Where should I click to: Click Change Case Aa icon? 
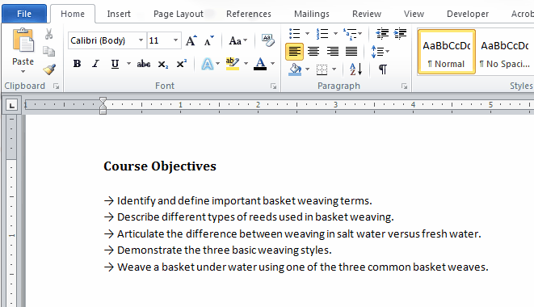tap(235, 41)
